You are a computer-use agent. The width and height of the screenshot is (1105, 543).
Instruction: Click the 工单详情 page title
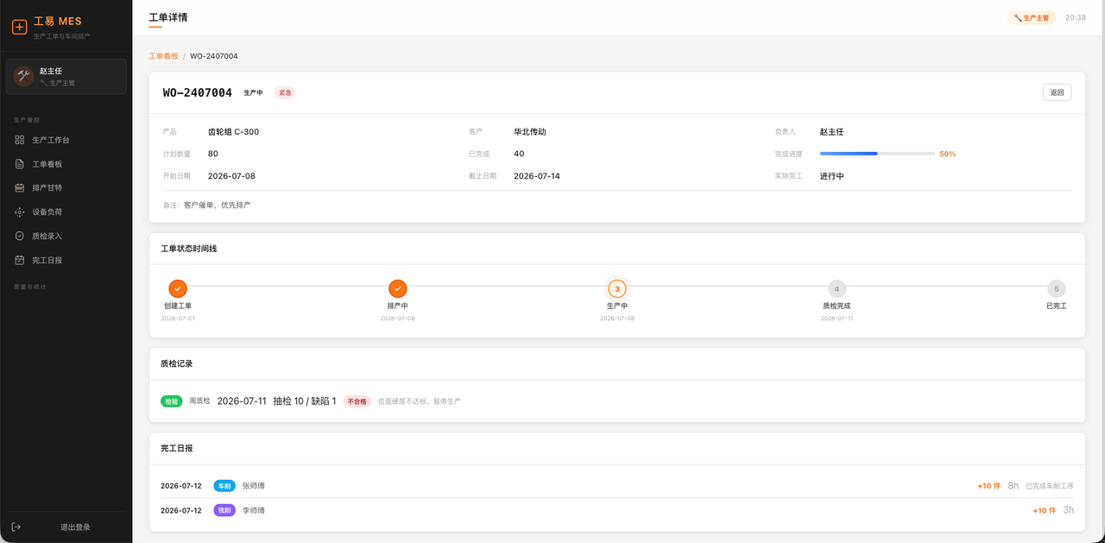point(168,17)
